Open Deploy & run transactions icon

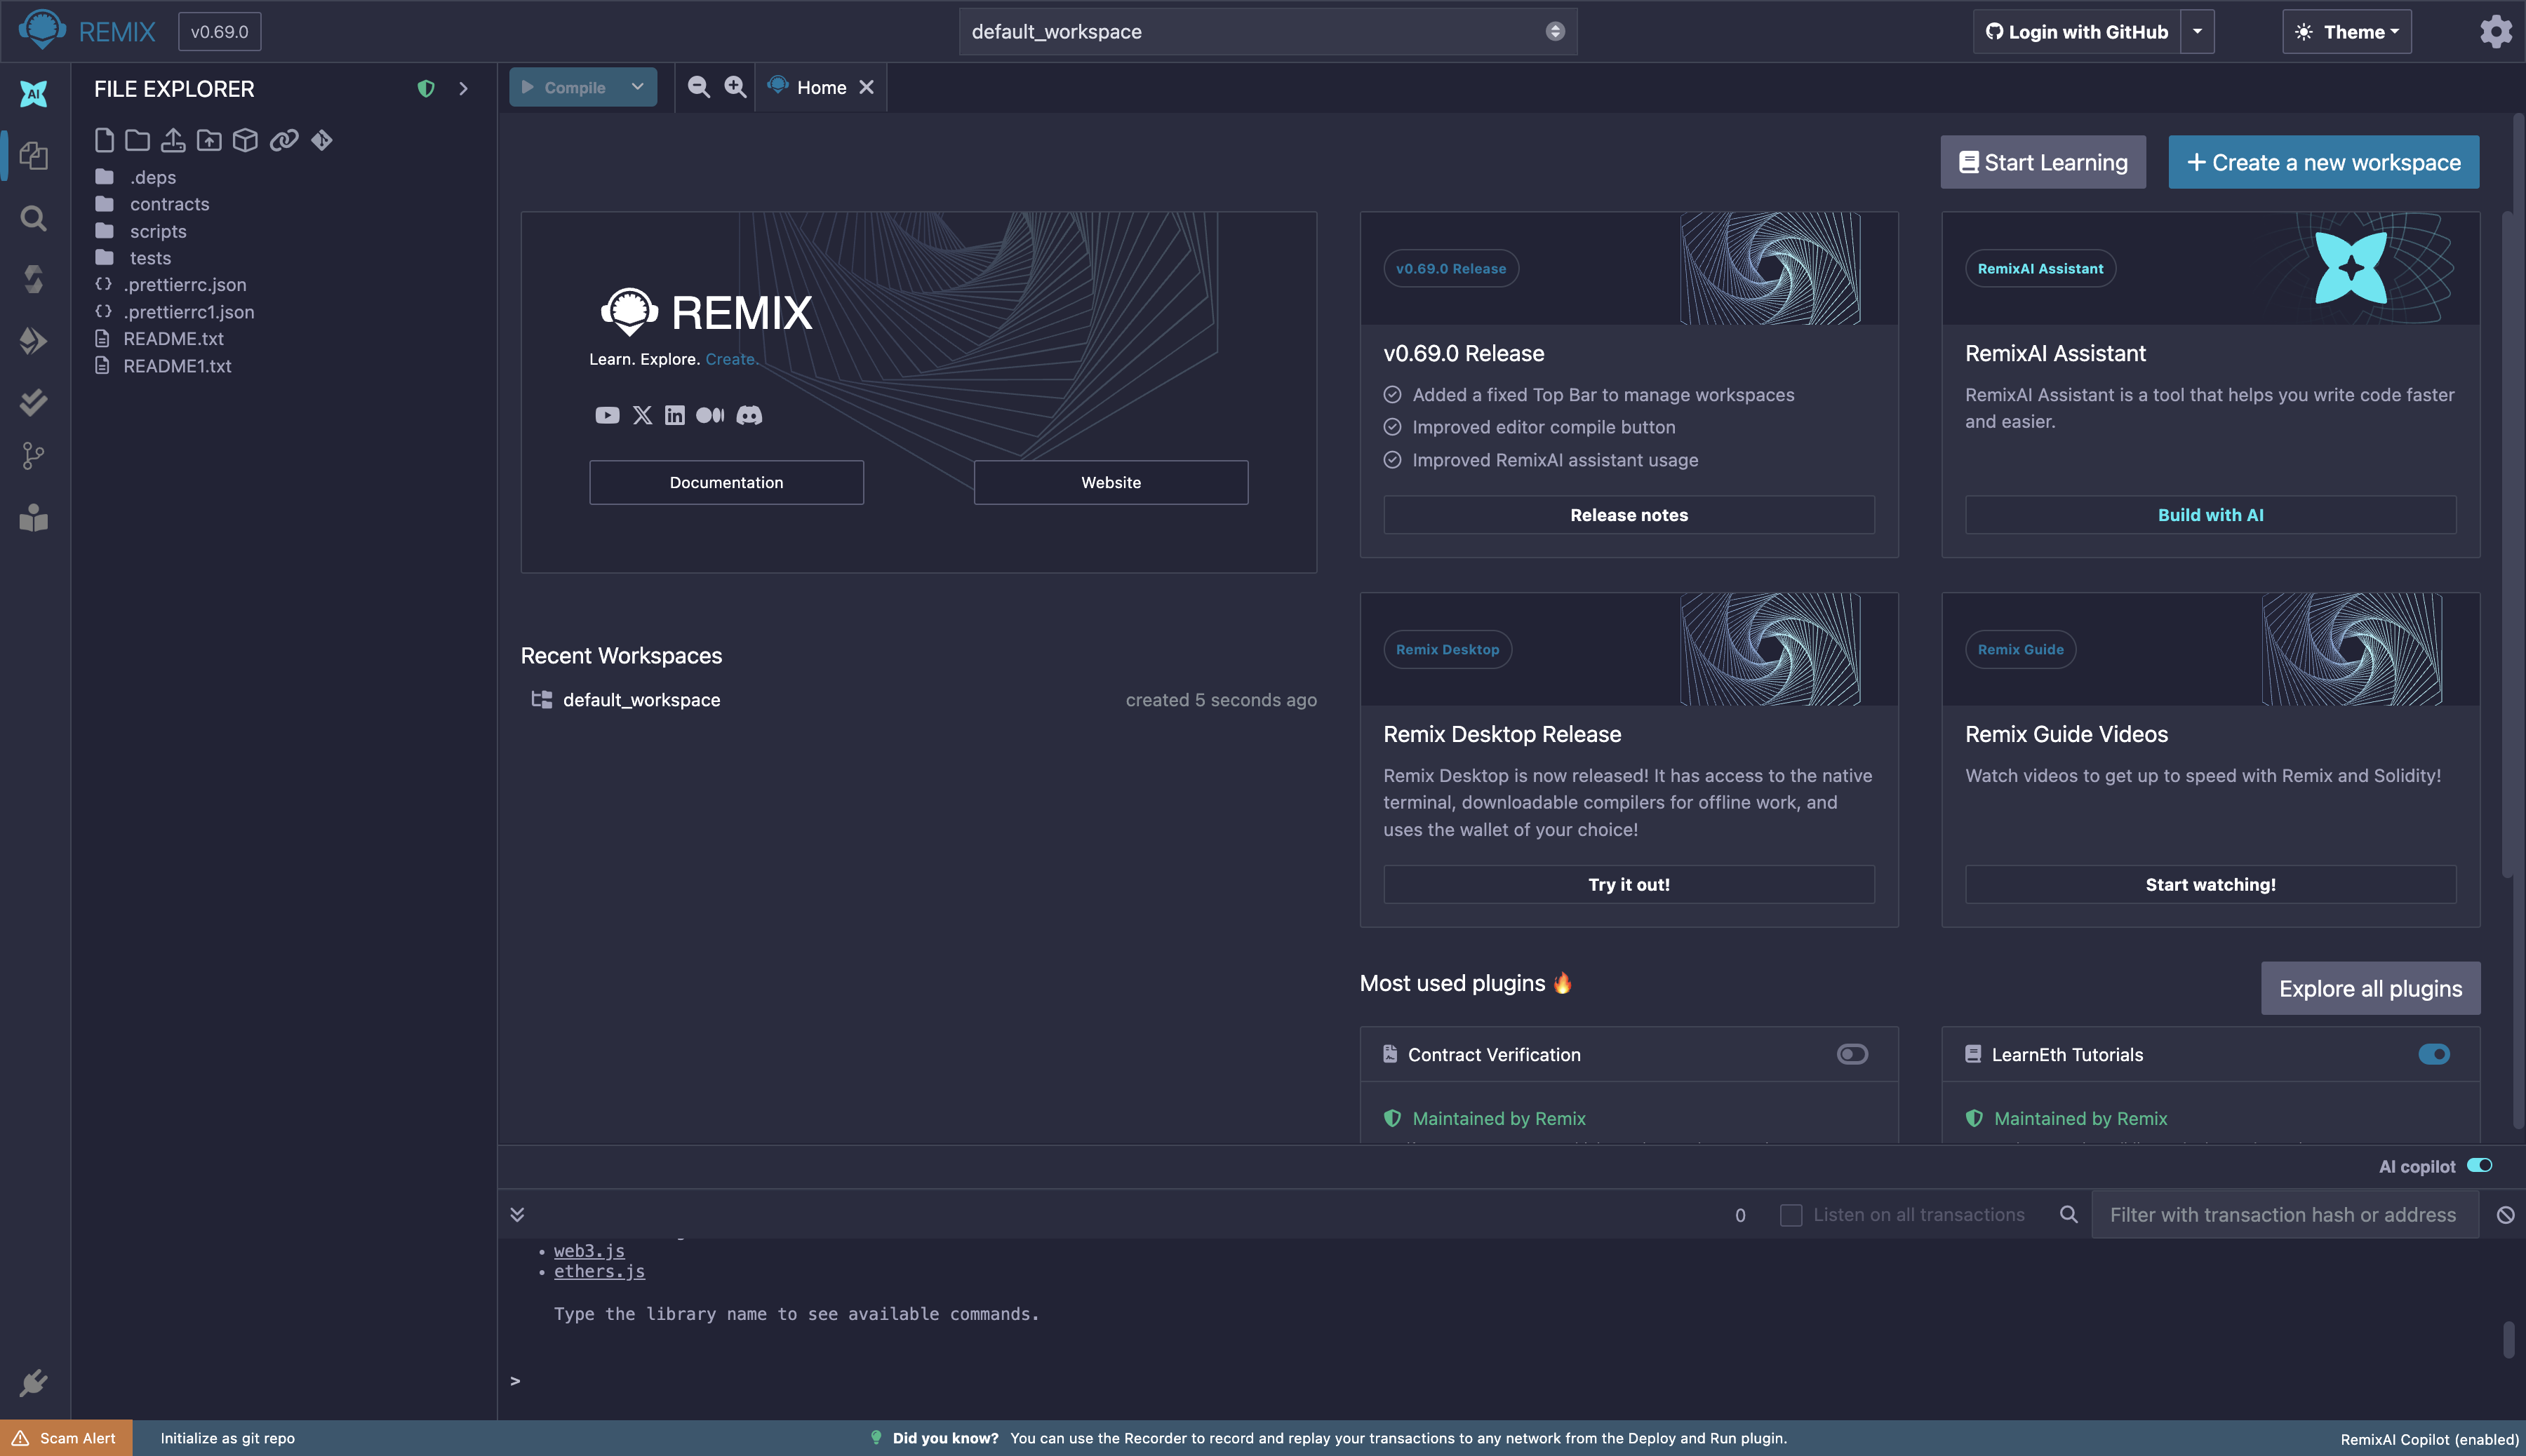(x=33, y=341)
